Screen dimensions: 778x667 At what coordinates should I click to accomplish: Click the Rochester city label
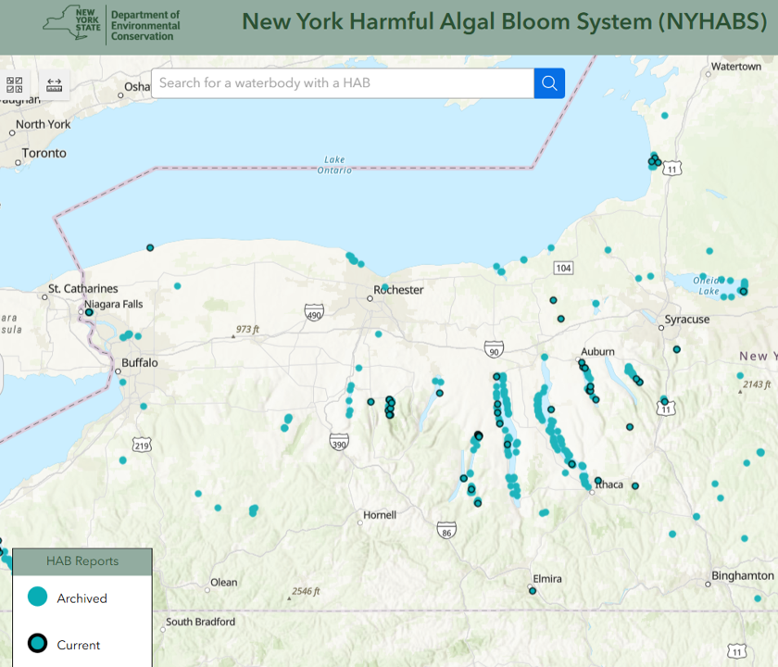(x=399, y=290)
